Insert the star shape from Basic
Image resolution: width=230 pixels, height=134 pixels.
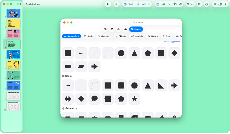pyautogui.click(x=134, y=99)
